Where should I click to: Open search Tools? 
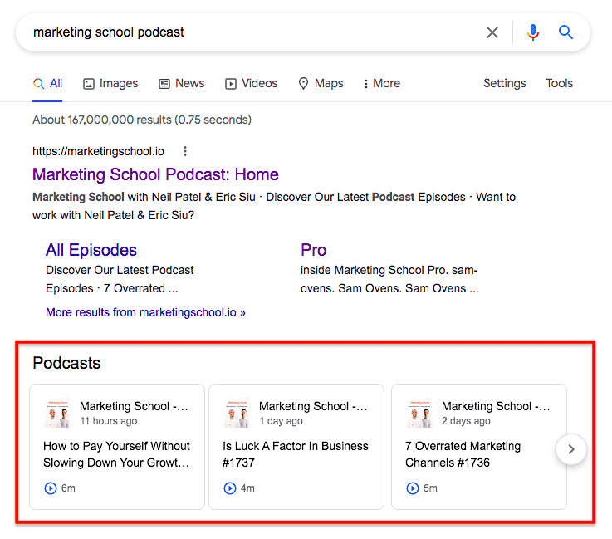click(x=559, y=83)
